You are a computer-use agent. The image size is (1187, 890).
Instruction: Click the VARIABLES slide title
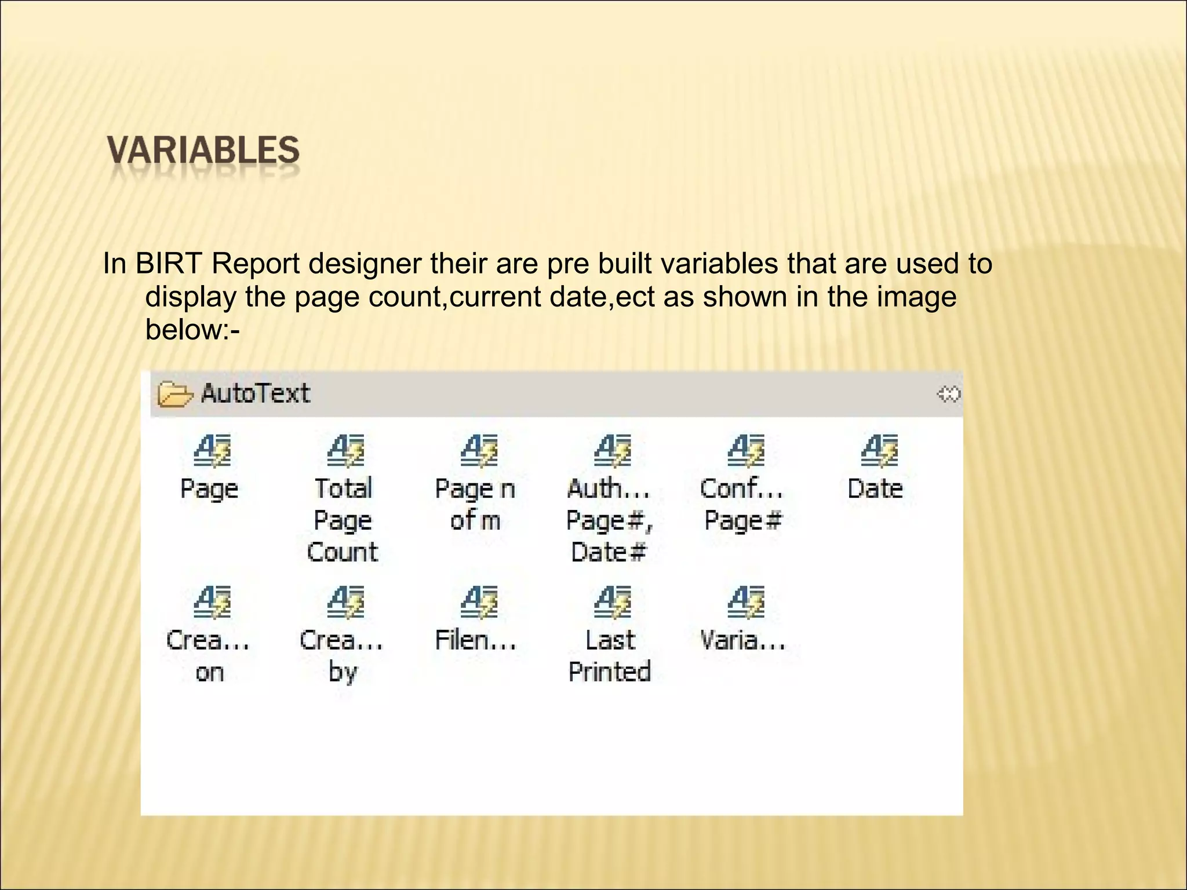pos(203,149)
